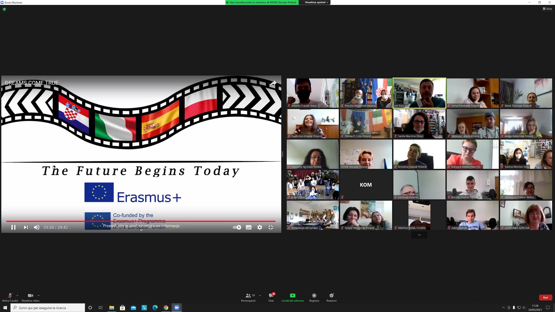Seek on the red video progress bar

pyautogui.click(x=141, y=221)
